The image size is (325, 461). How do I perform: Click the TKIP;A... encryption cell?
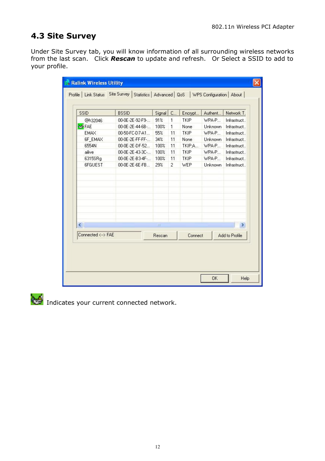coord(190,146)
